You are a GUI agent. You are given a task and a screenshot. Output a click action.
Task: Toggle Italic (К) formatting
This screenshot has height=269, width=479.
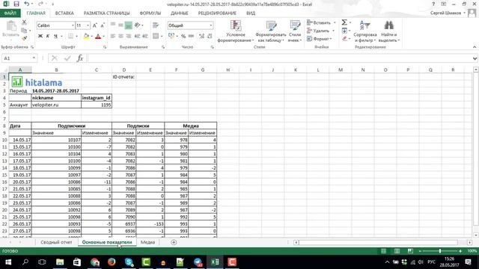tap(48, 36)
